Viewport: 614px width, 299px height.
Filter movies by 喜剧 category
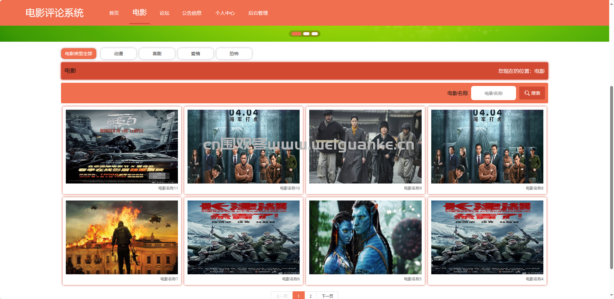157,54
